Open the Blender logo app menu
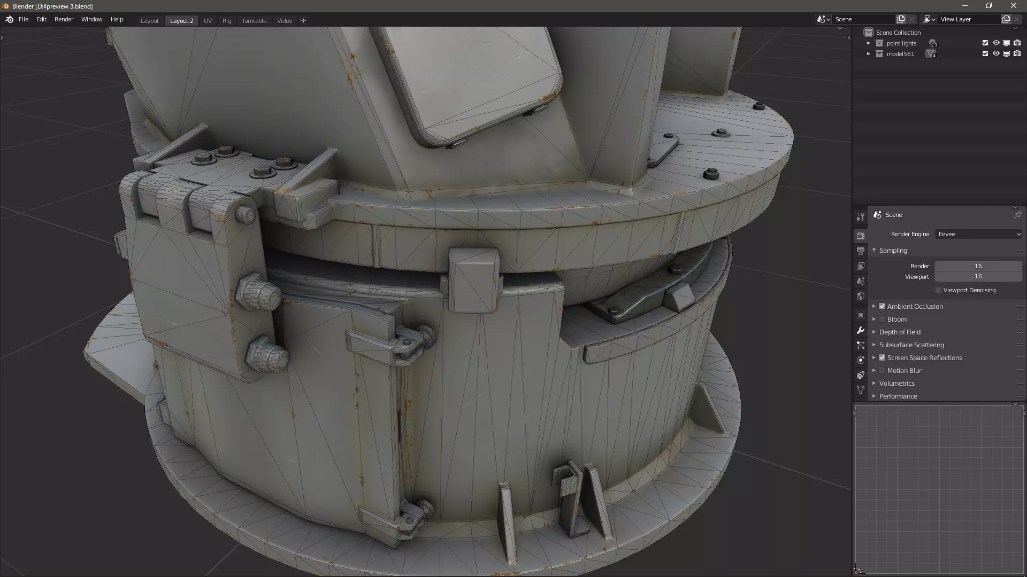Screen dimensions: 1027x577 (x=9, y=19)
